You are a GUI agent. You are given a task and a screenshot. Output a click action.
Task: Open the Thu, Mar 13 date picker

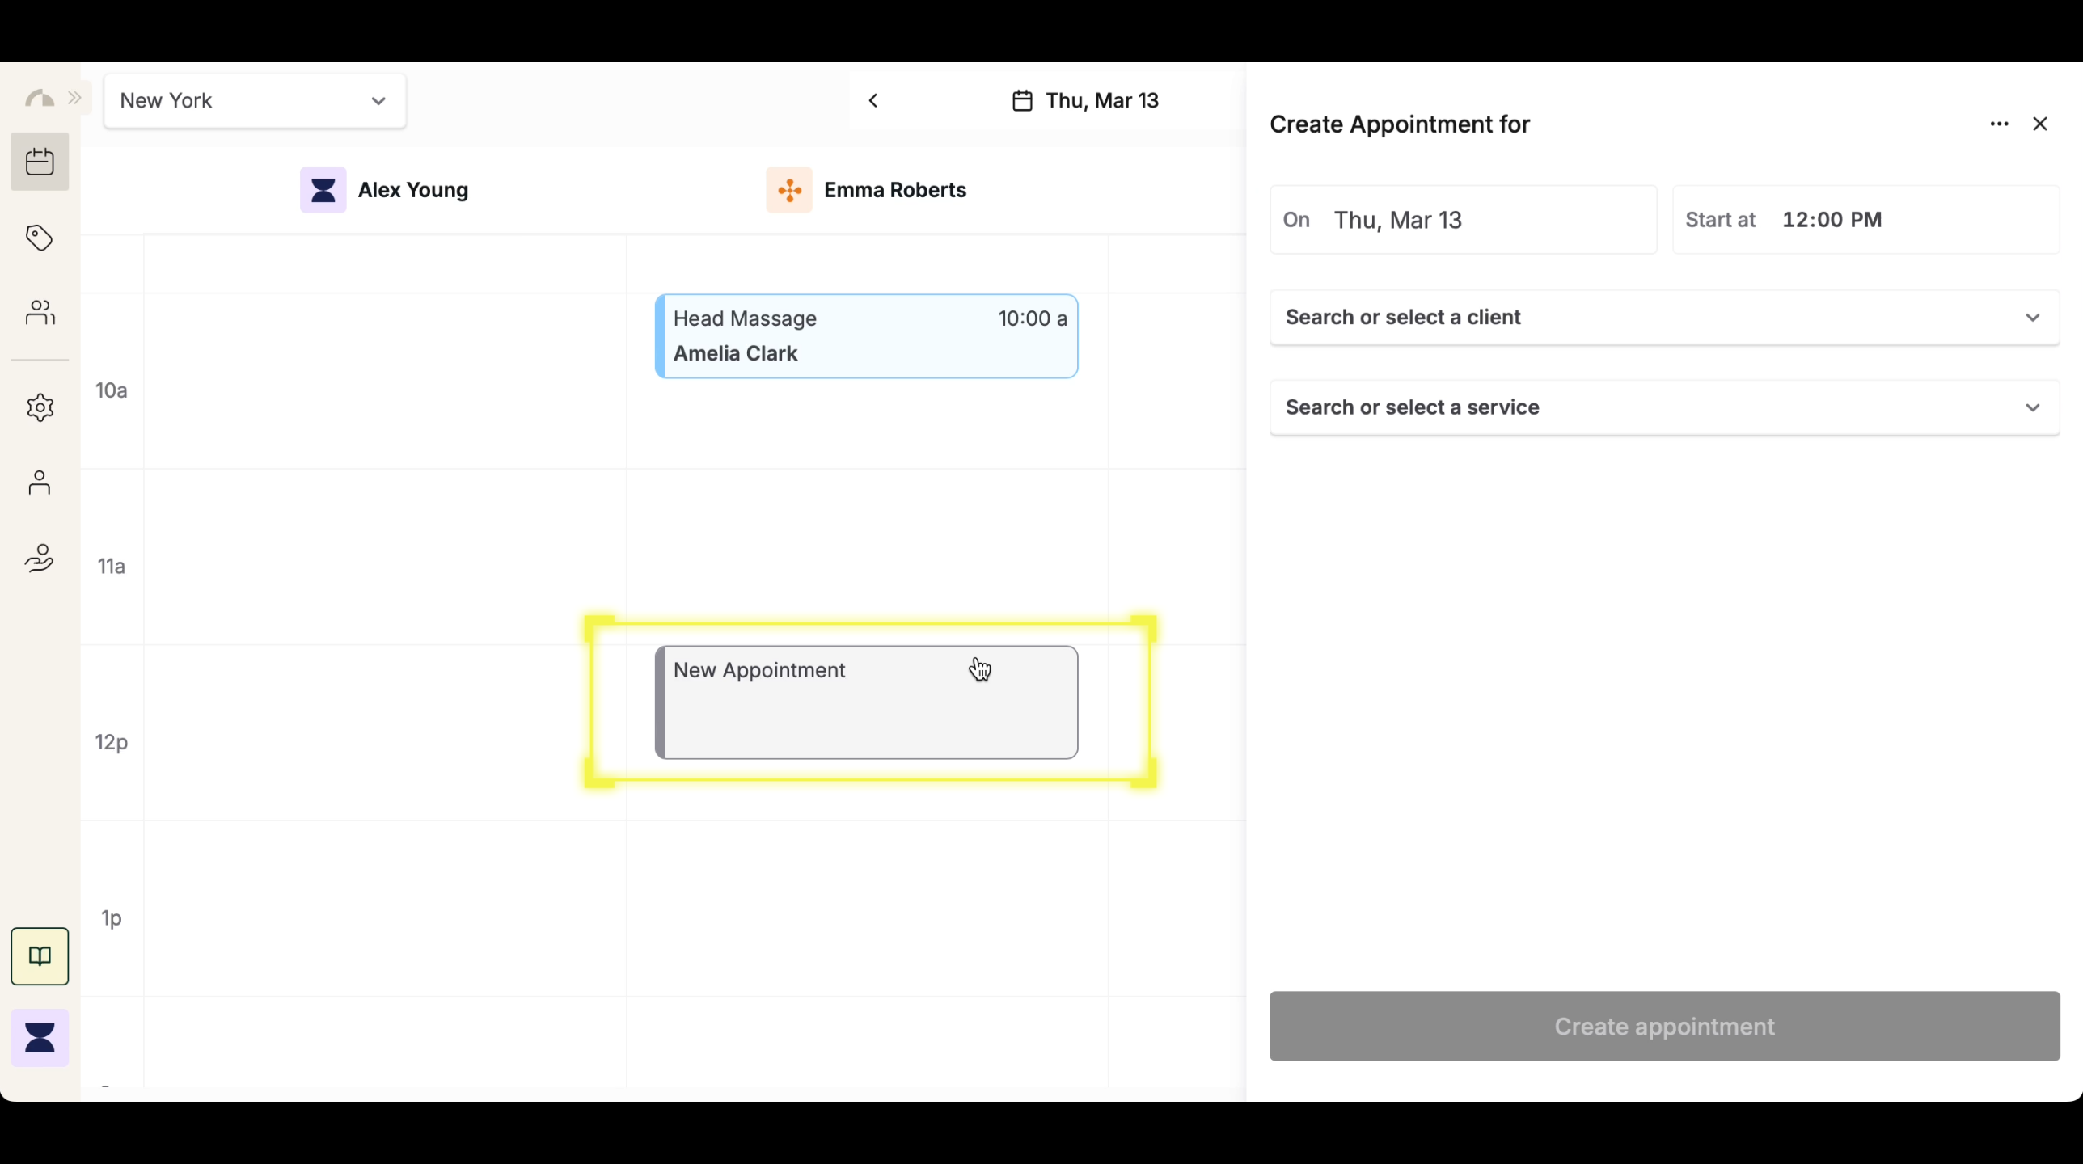point(1085,101)
